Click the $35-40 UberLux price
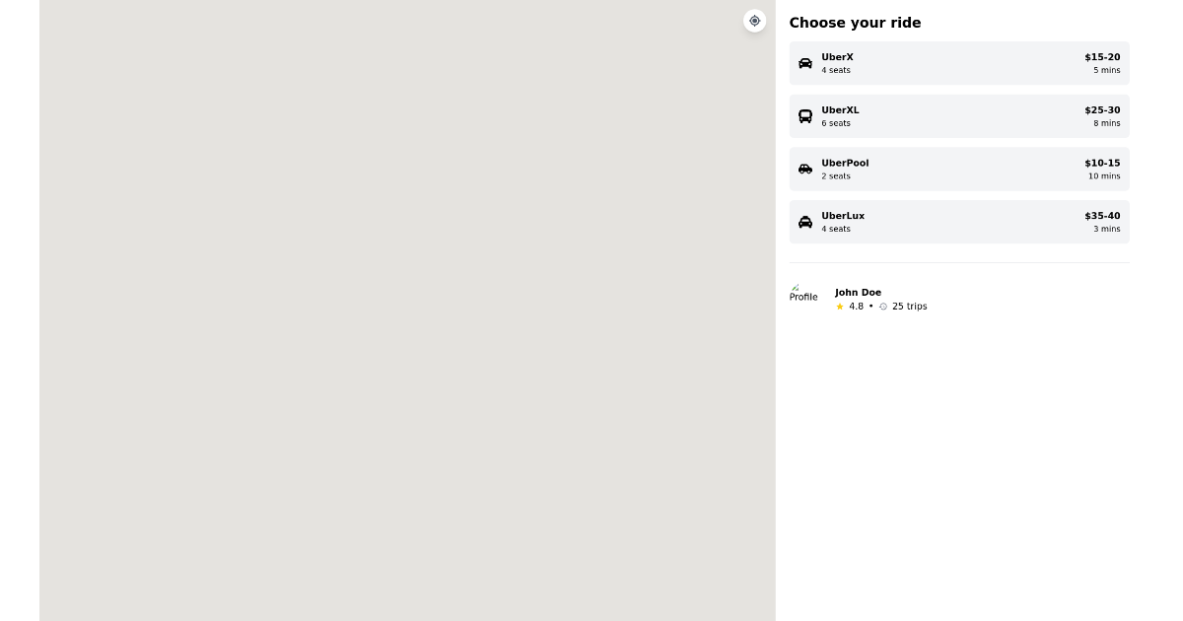The image size is (1183, 621). pos(1102,216)
